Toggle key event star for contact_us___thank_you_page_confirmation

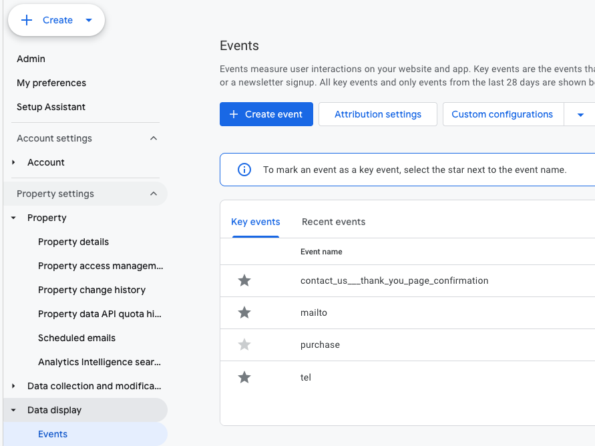pyautogui.click(x=244, y=280)
